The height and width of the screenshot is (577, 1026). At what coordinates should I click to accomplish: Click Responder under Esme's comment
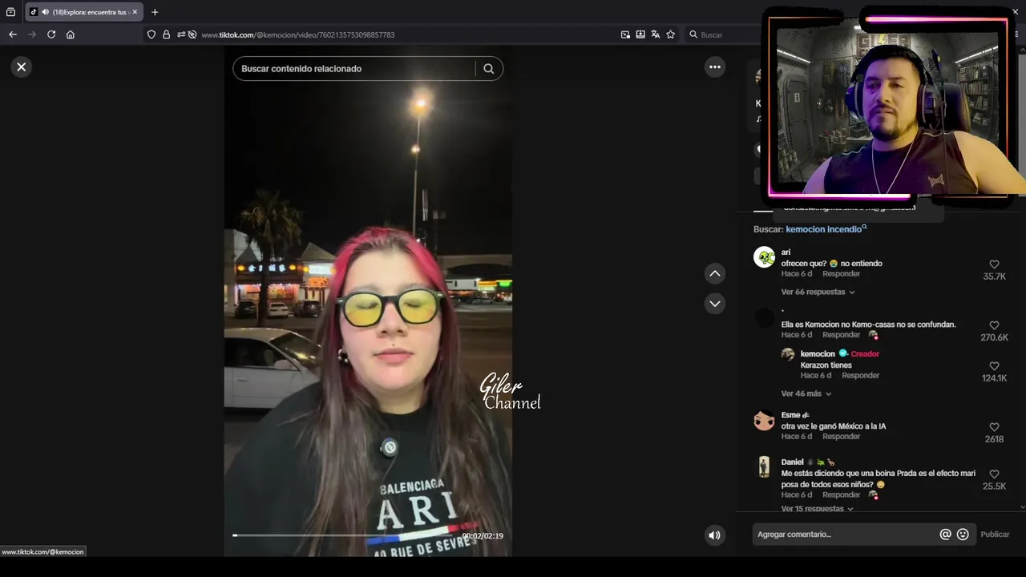841,437
